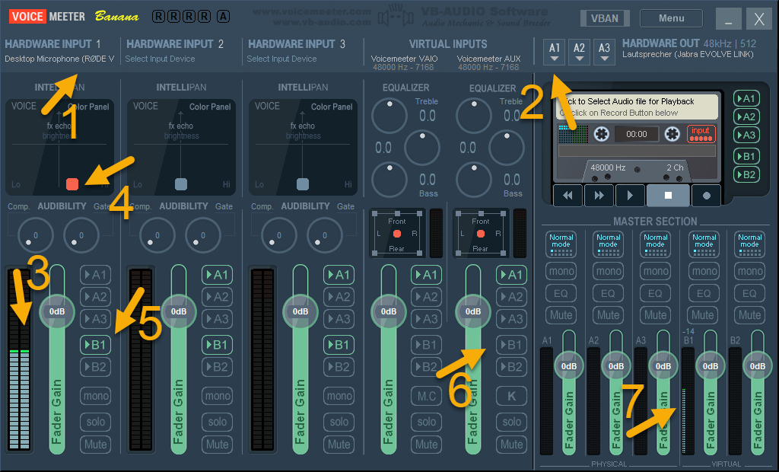
Task: Open Color Panel on Hardware Input 3
Action: tap(332, 107)
